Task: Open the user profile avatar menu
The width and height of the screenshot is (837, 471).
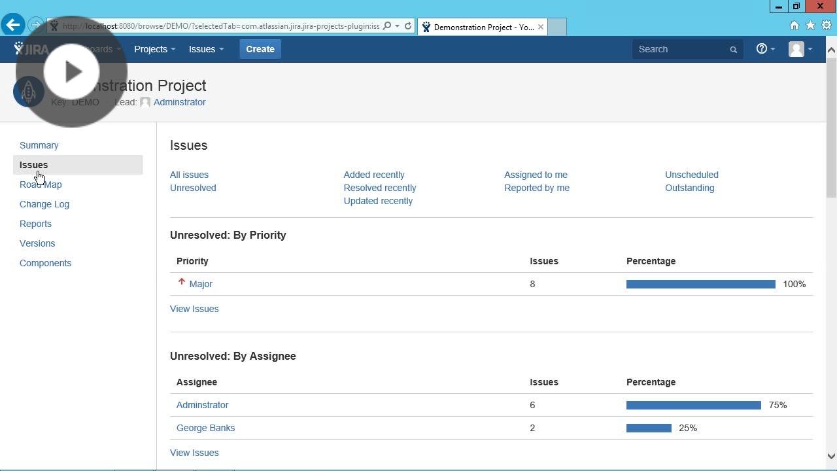Action: [x=800, y=49]
